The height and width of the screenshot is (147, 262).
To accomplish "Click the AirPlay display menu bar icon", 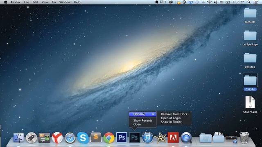I will (190, 2).
